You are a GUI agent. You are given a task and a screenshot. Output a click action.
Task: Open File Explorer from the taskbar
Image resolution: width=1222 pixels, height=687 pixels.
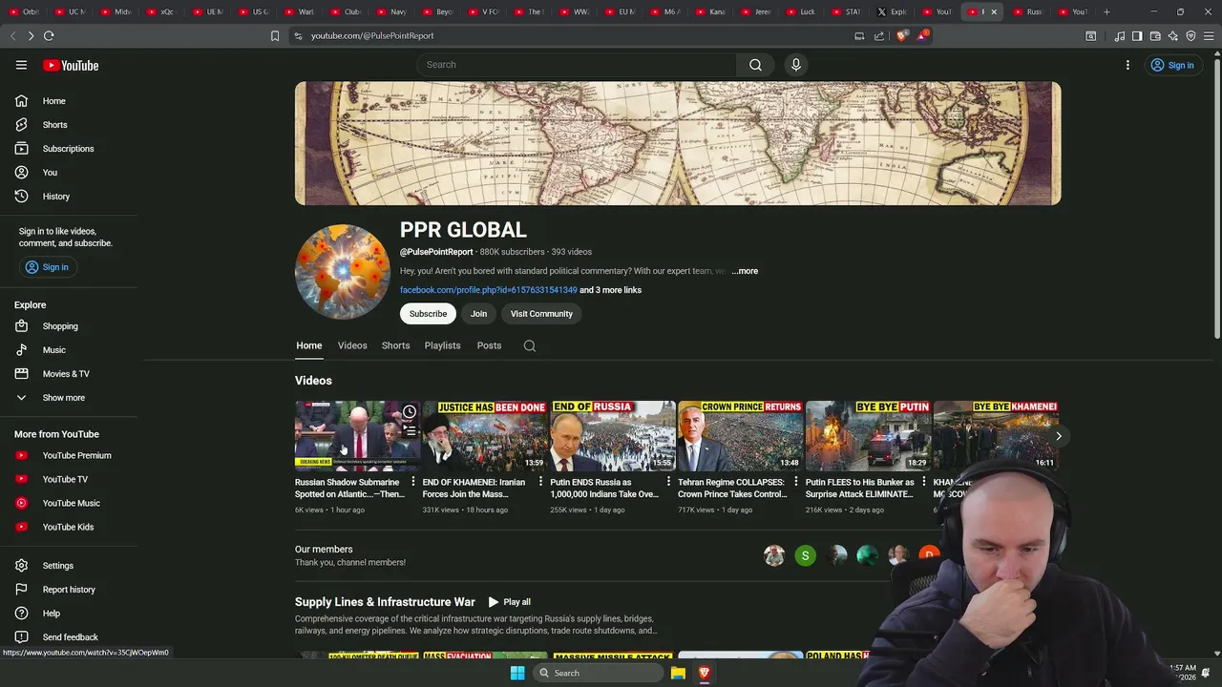point(678,673)
